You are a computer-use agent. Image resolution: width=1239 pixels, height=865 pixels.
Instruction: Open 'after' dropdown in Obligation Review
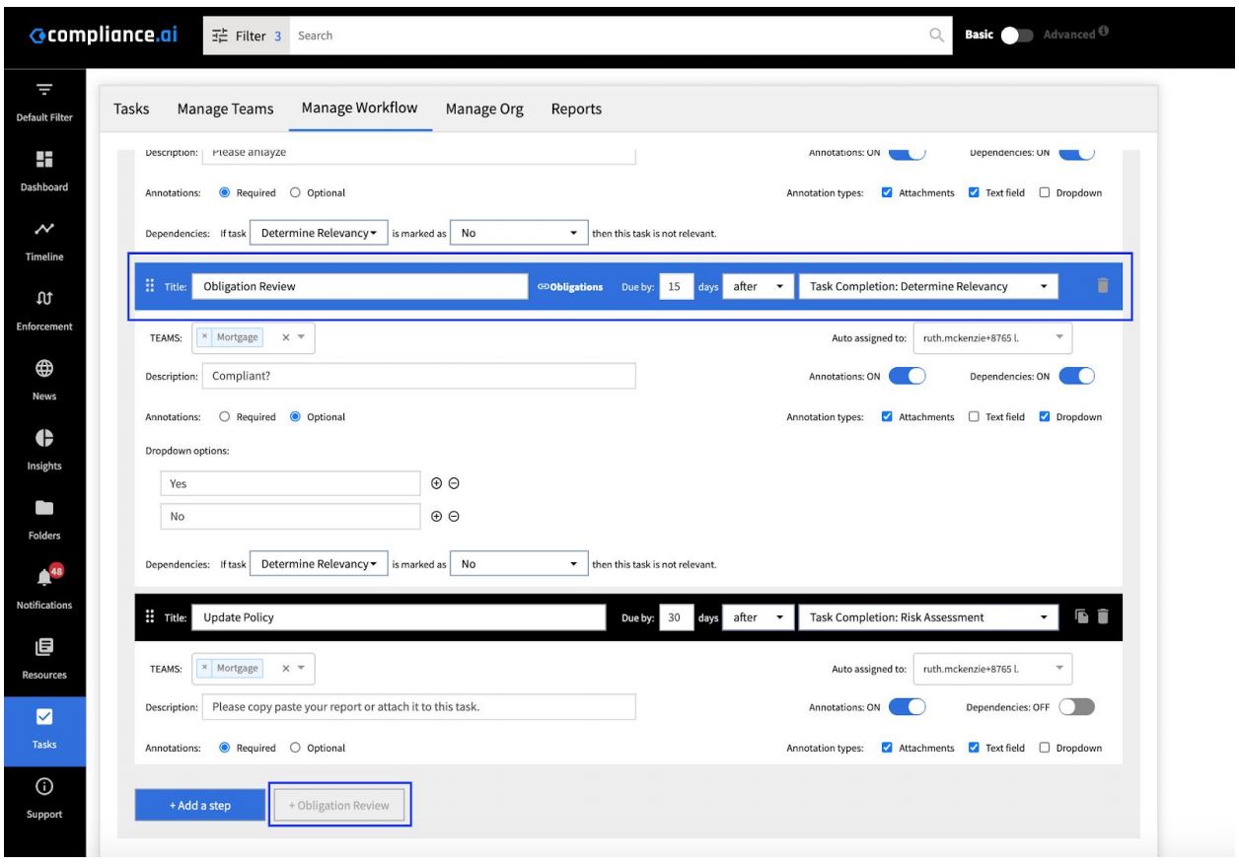(758, 286)
